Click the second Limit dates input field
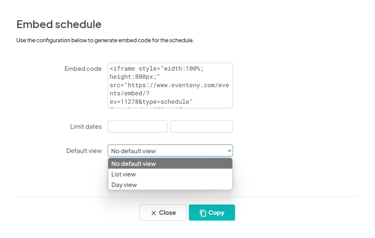375x238 pixels. coord(202,126)
